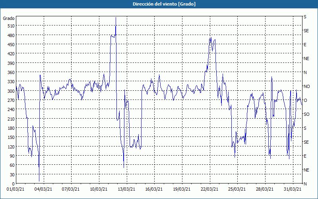Pick the y-axis value 420
The height and width of the screenshot is (199, 318).
pos(11,54)
